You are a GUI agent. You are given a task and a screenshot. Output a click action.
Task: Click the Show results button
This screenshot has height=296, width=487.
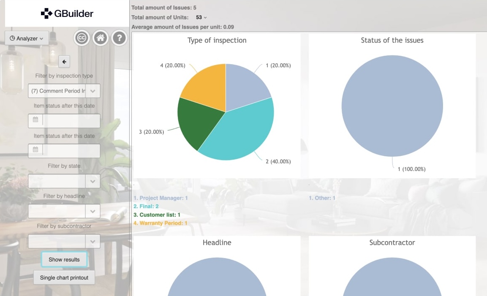coord(64,259)
